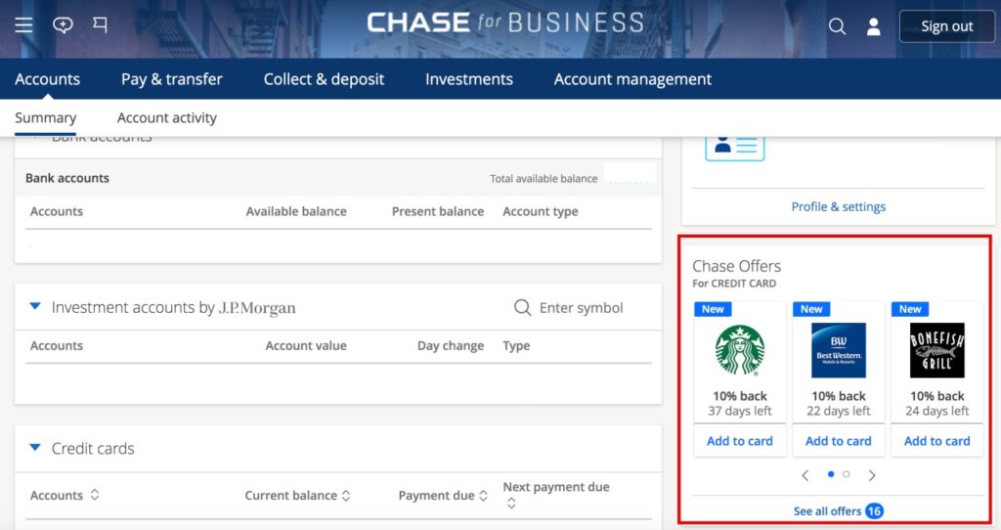Collapse the Credit cards section triangle
This screenshot has width=1001, height=530.
pos(35,448)
